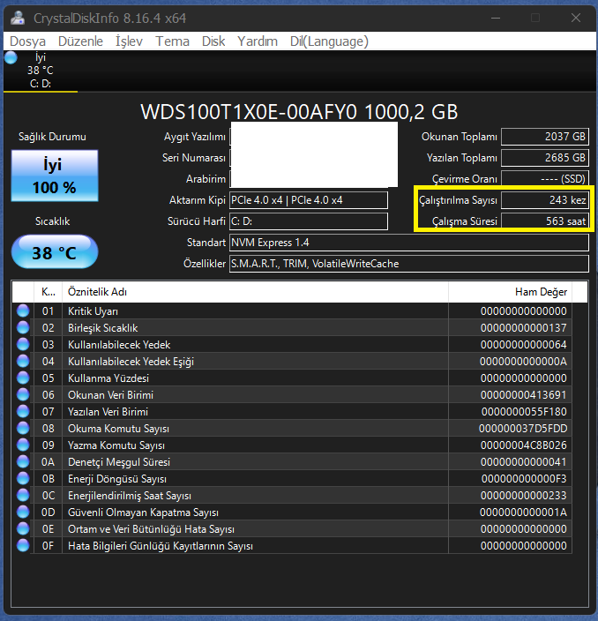598x621 pixels.
Task: Click status orb for Kullanılabilecek Yedek Eşiği row
Action: [x=23, y=361]
